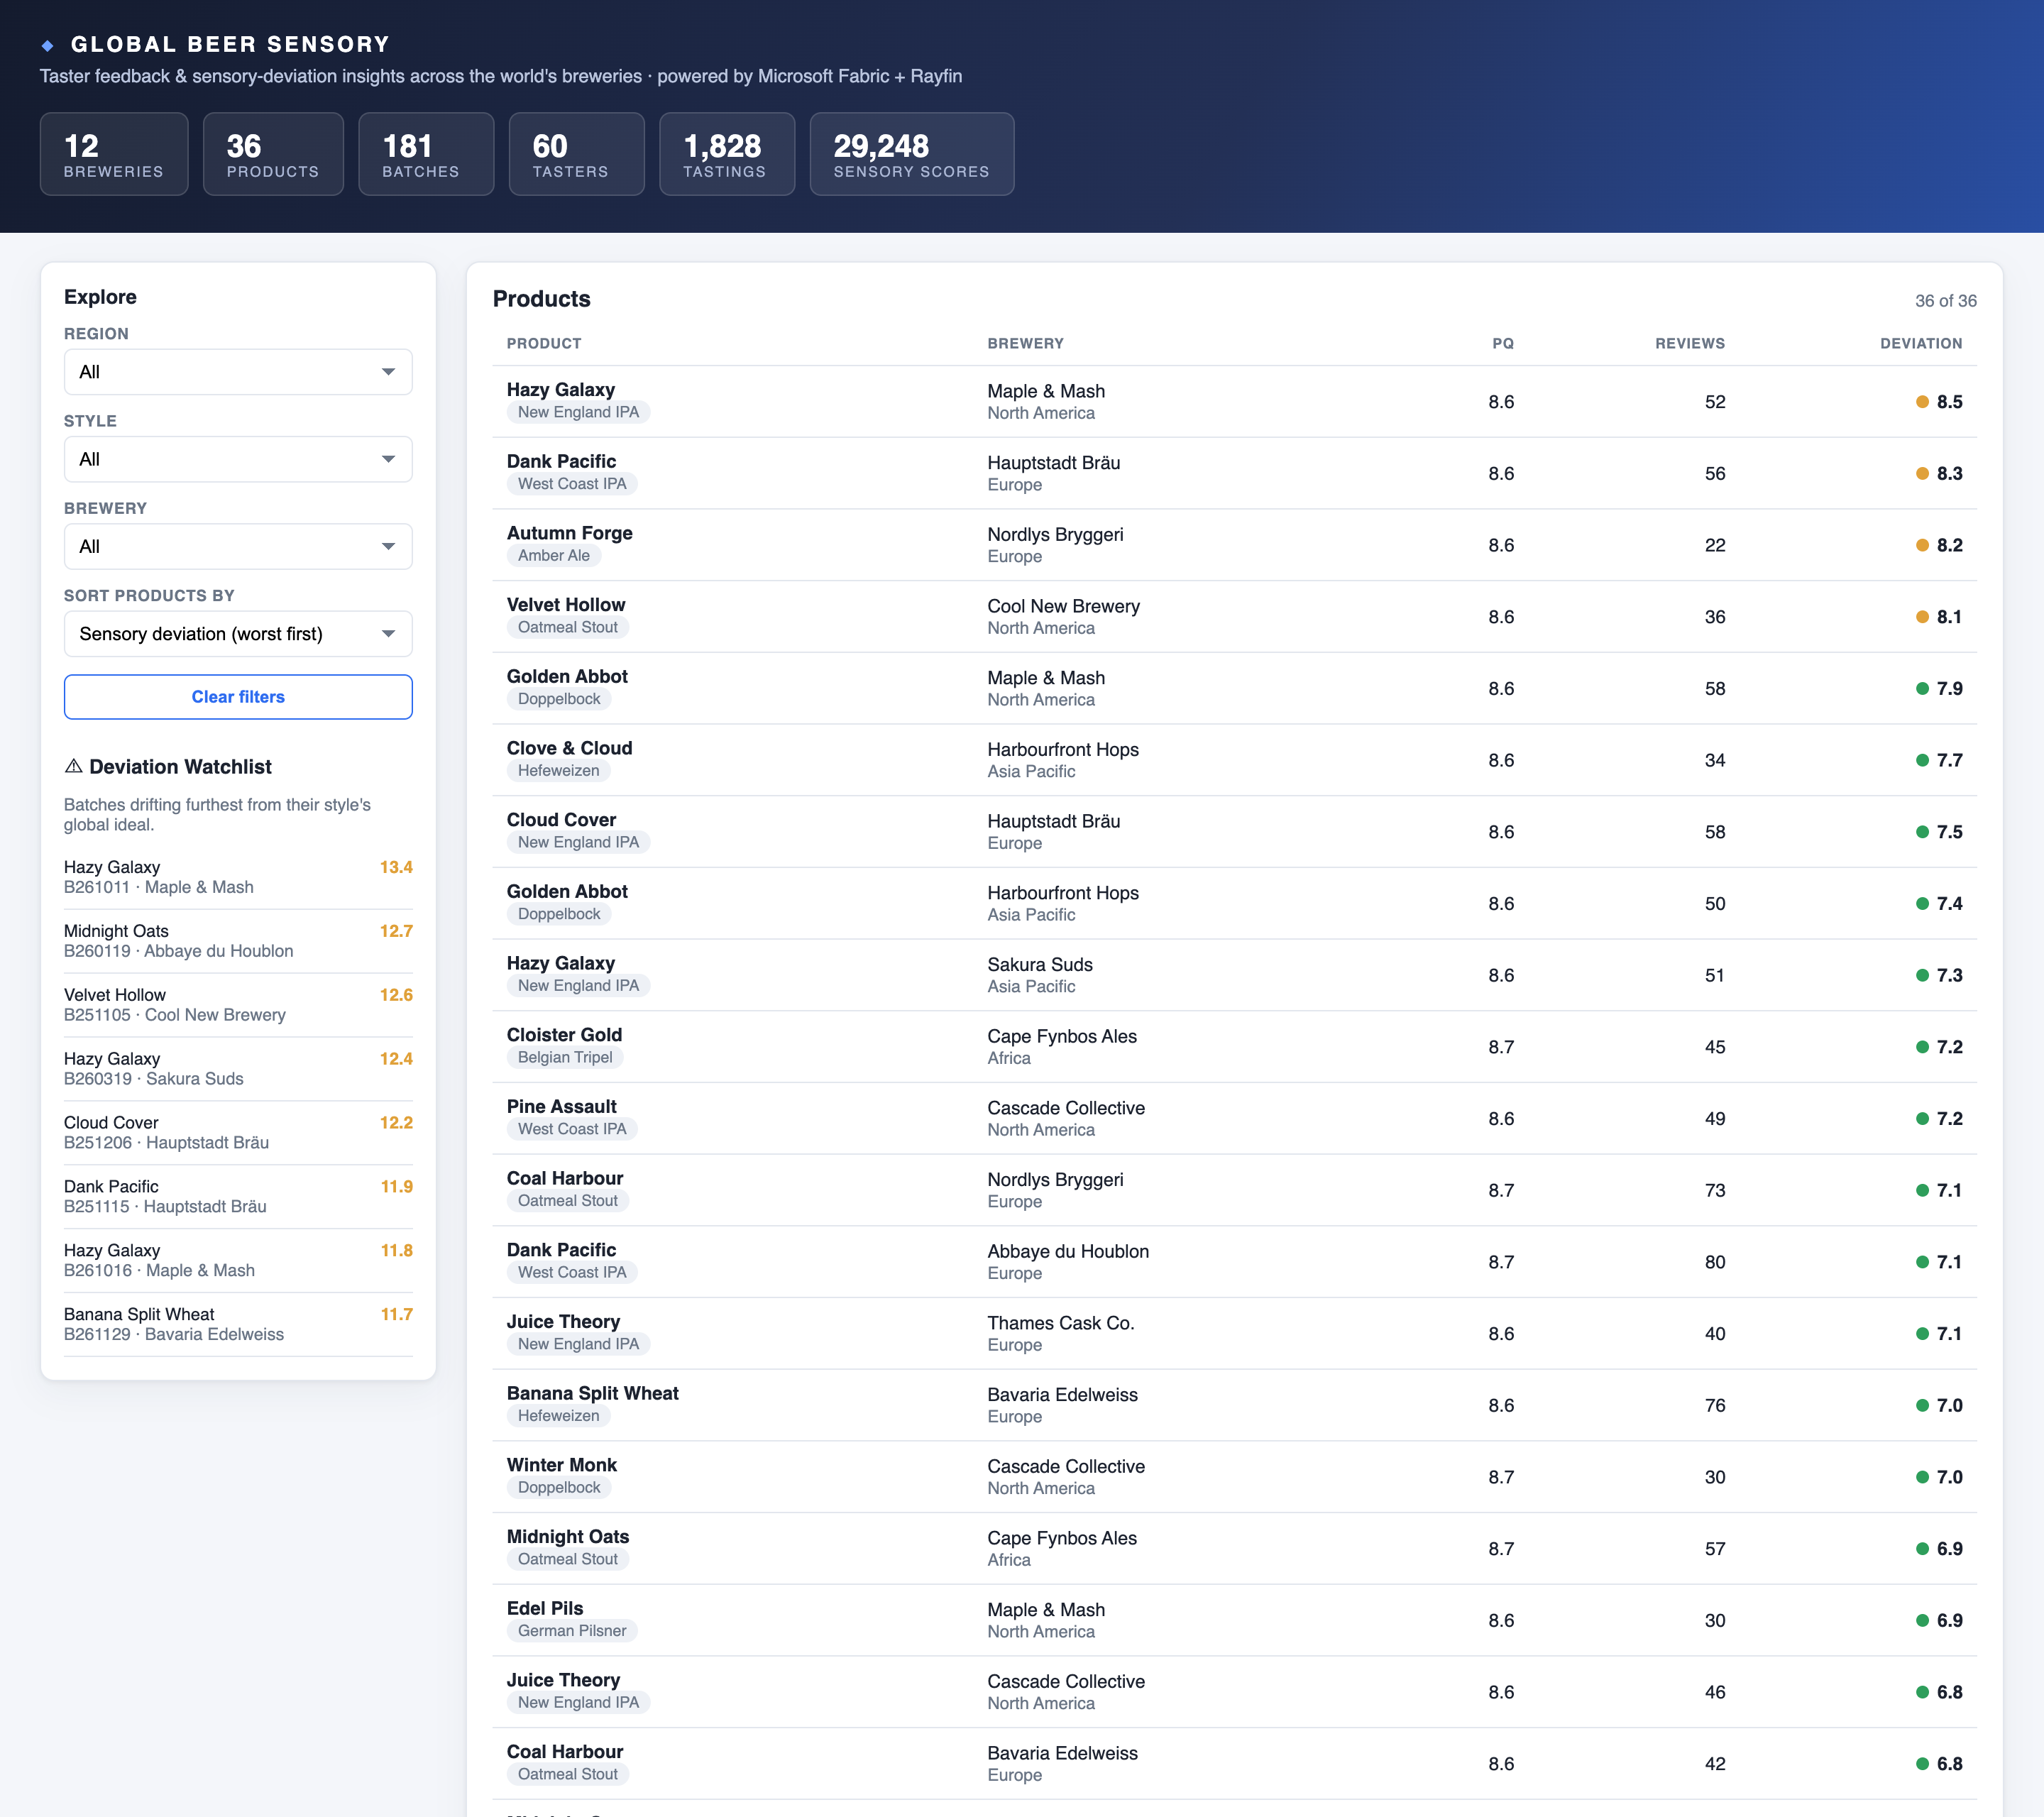Click Abbaye du Houblon brewery in Dank Pacific row

(1068, 1262)
